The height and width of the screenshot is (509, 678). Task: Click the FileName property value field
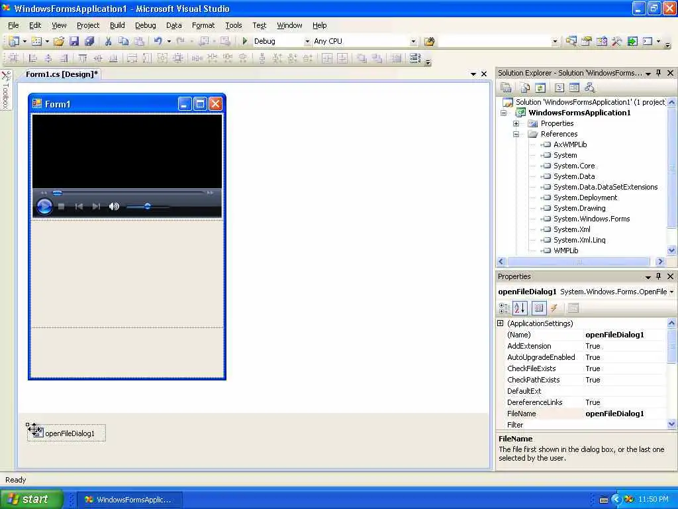[624, 414]
